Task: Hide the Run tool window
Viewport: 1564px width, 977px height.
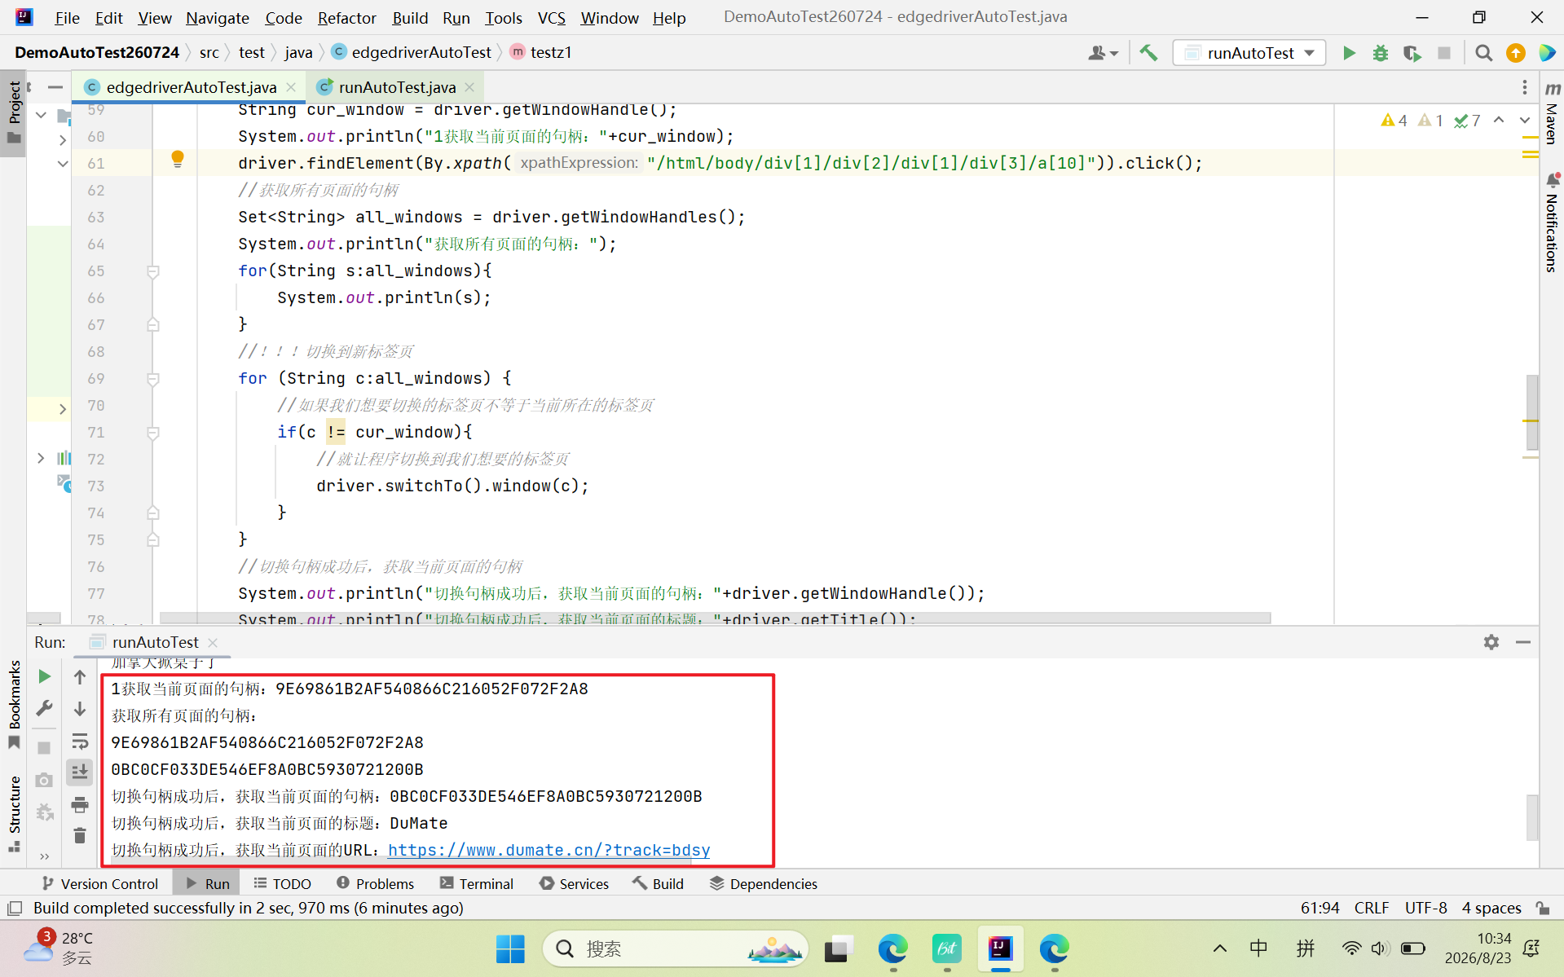Action: [x=1523, y=642]
